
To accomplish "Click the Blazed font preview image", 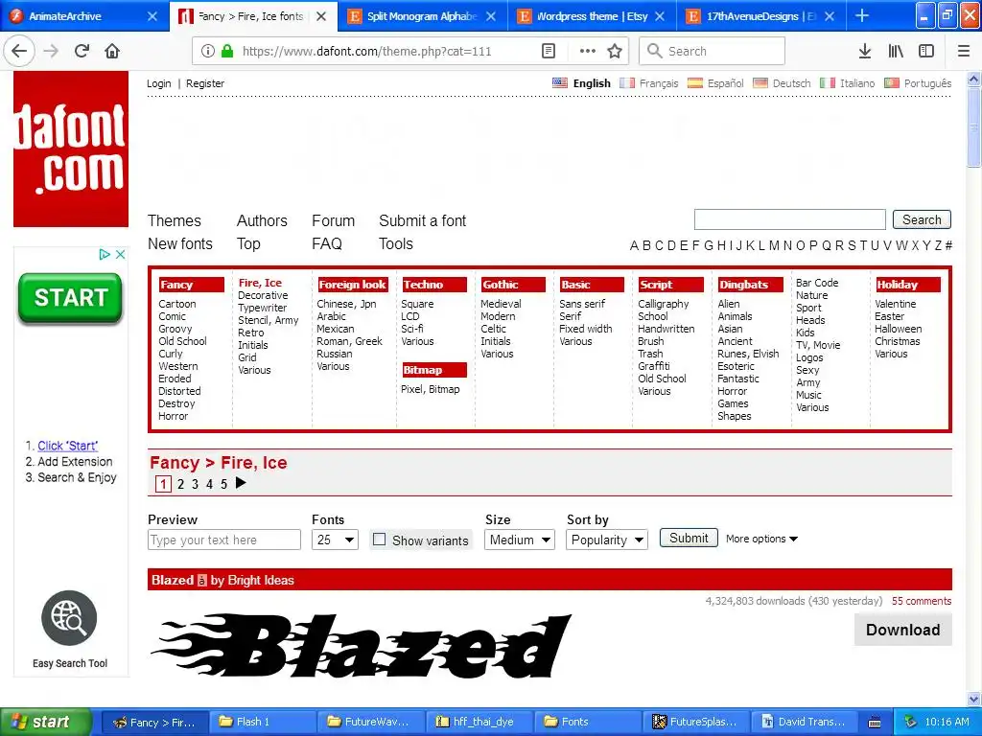I will [361, 646].
